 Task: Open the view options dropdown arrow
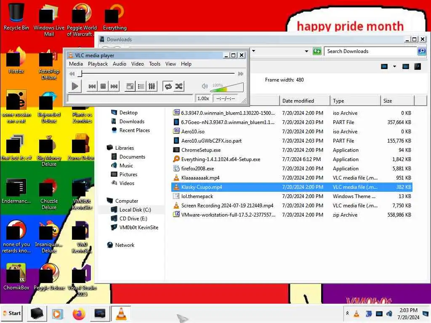(x=394, y=66)
